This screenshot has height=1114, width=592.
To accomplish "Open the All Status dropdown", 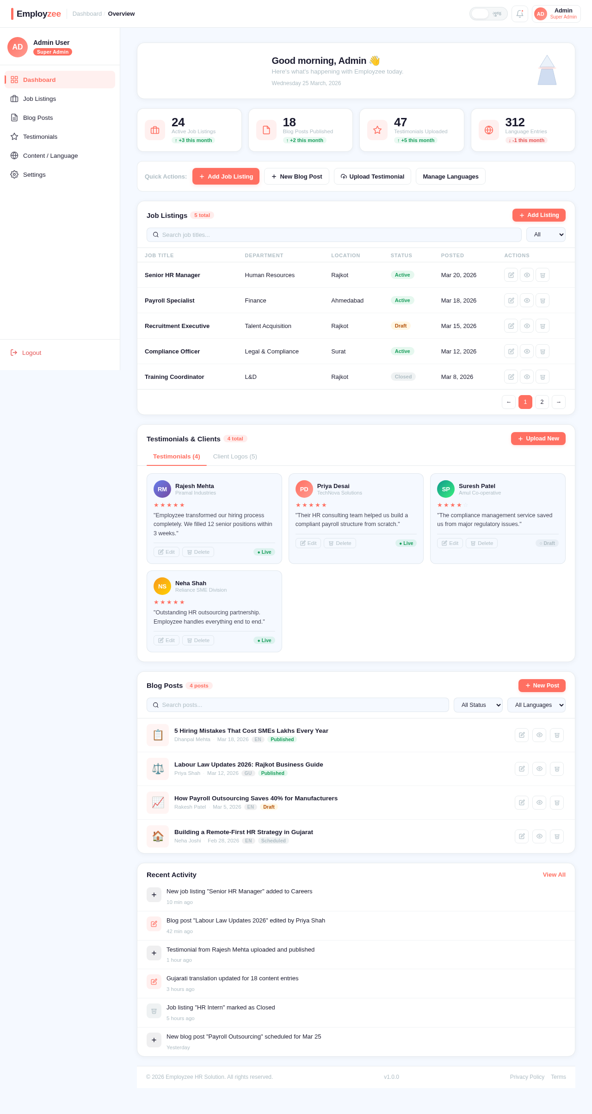I will (478, 705).
